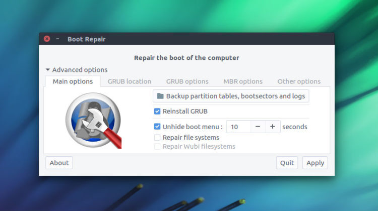378x211 pixels.
Task: Close the Boot Repair window
Action: [x=47, y=39]
